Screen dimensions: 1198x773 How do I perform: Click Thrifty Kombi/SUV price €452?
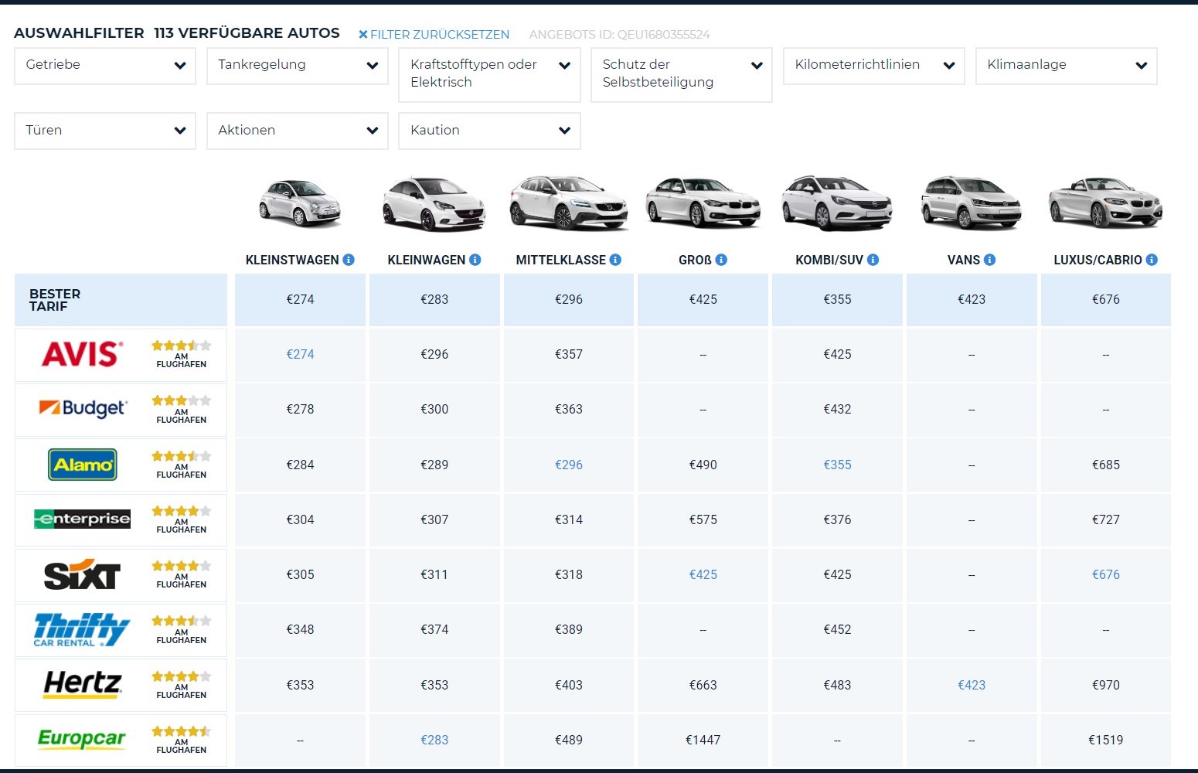(837, 629)
